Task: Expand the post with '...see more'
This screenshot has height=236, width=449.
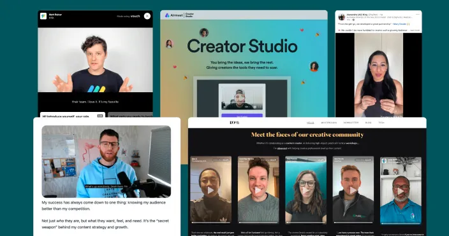Action: [414, 31]
